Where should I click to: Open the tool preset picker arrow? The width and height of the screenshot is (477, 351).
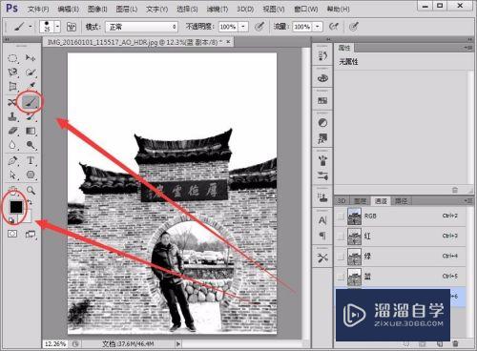click(31, 27)
